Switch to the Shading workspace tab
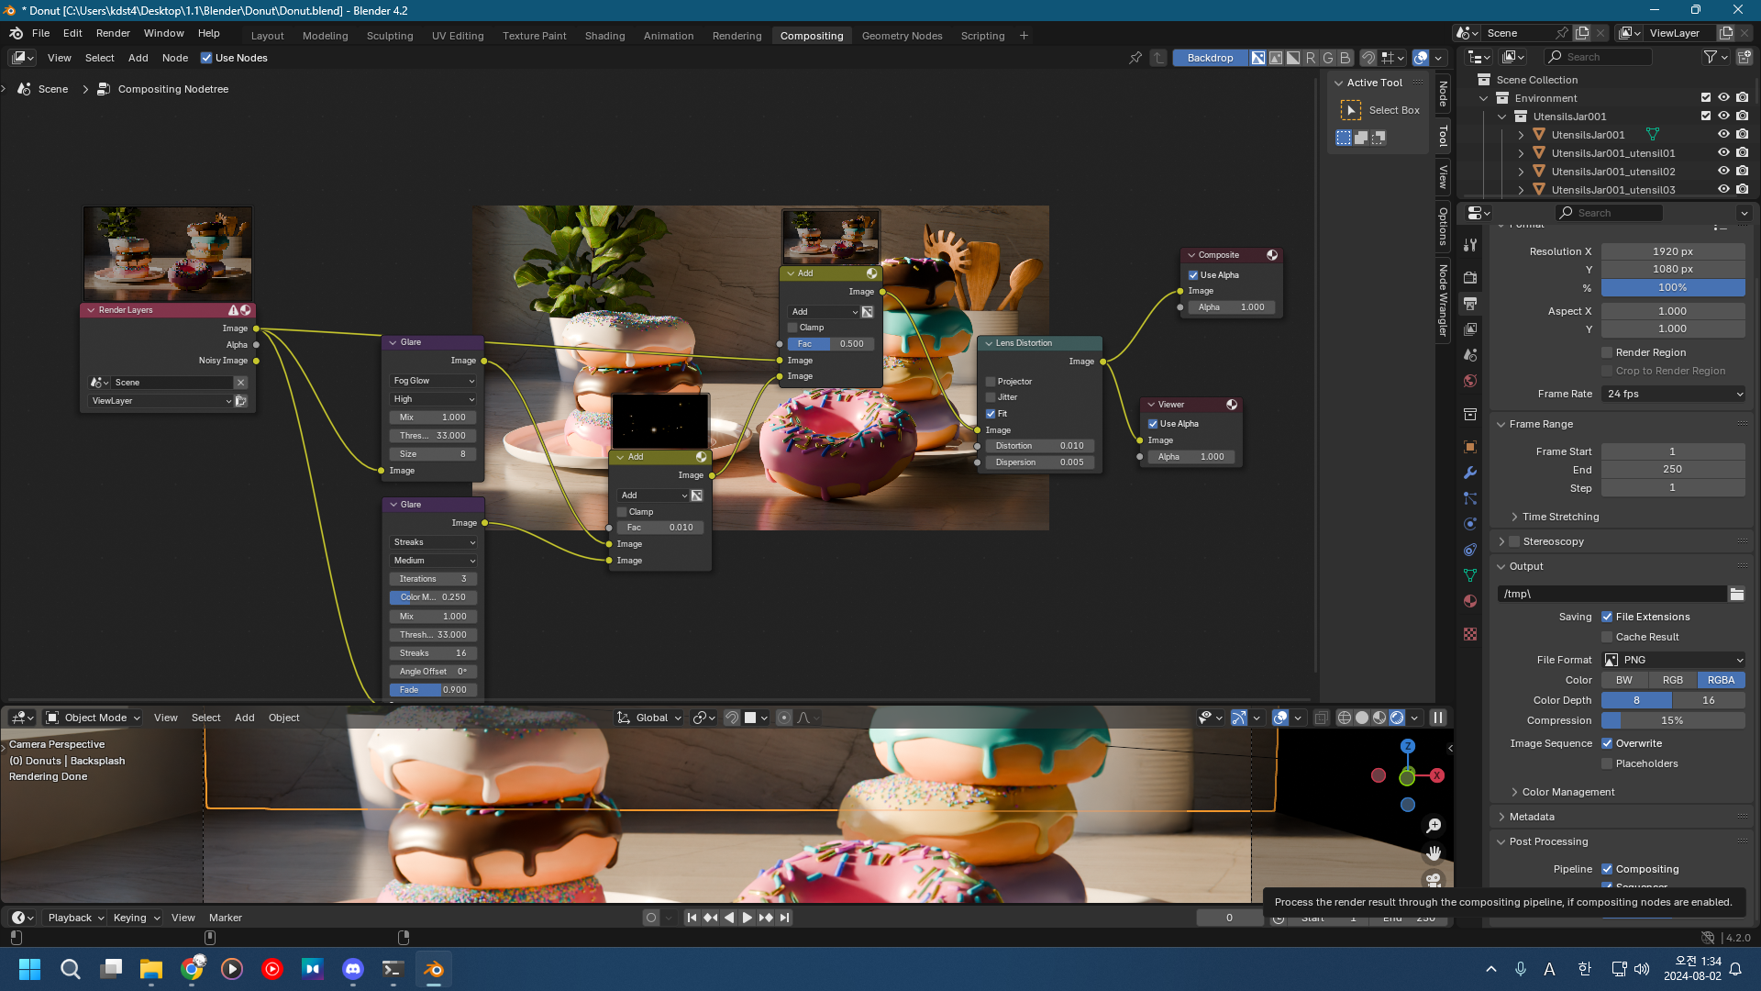The width and height of the screenshot is (1761, 991). 604,36
